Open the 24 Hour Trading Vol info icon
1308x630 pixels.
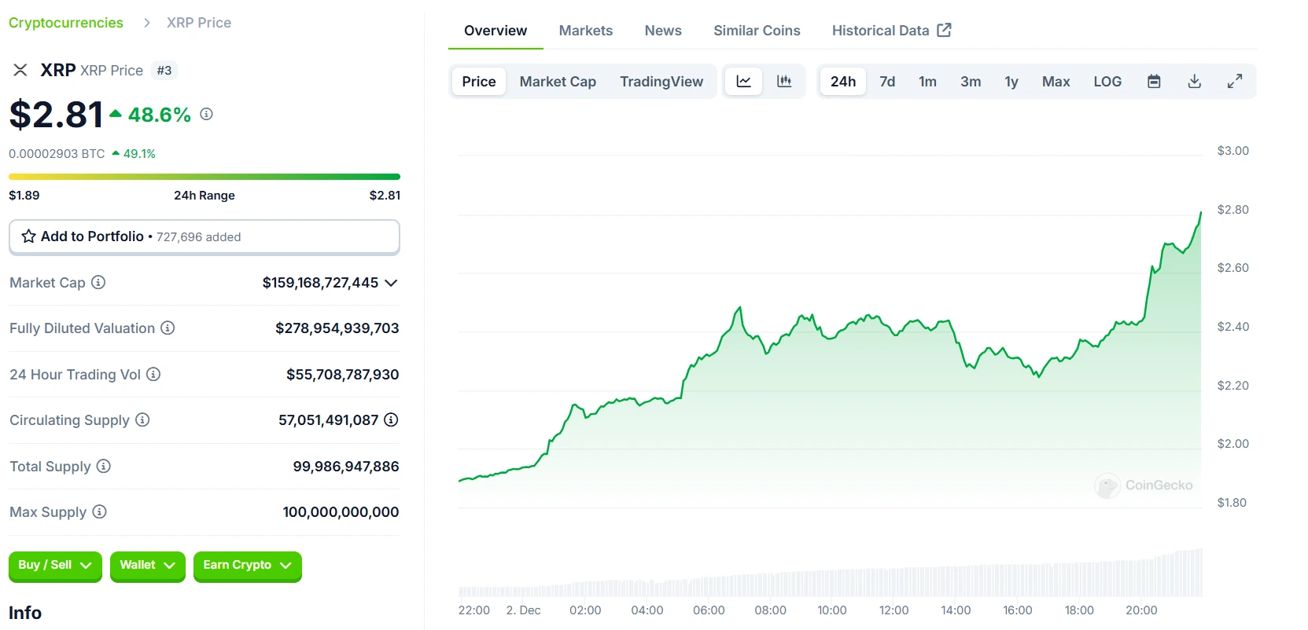tap(153, 374)
